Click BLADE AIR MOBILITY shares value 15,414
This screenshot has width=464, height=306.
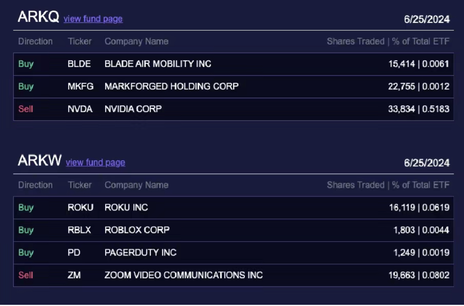coord(402,64)
